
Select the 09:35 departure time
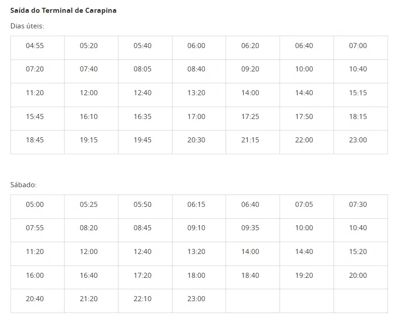(x=250, y=228)
